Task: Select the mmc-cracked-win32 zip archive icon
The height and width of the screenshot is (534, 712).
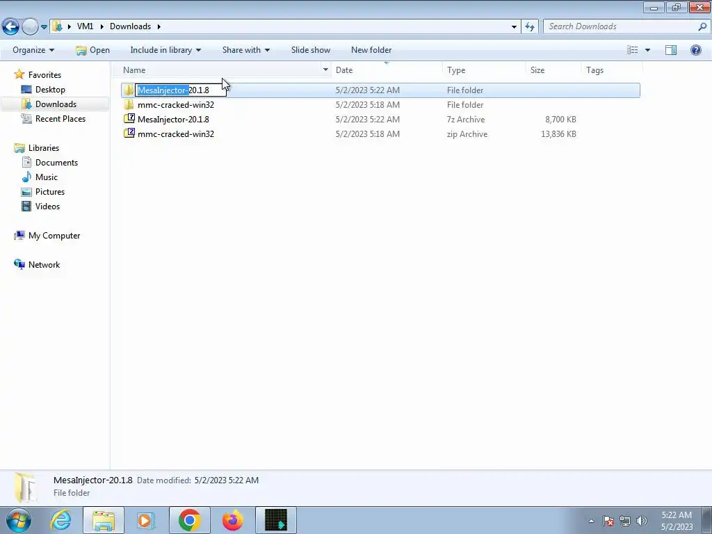Action: tap(129, 133)
